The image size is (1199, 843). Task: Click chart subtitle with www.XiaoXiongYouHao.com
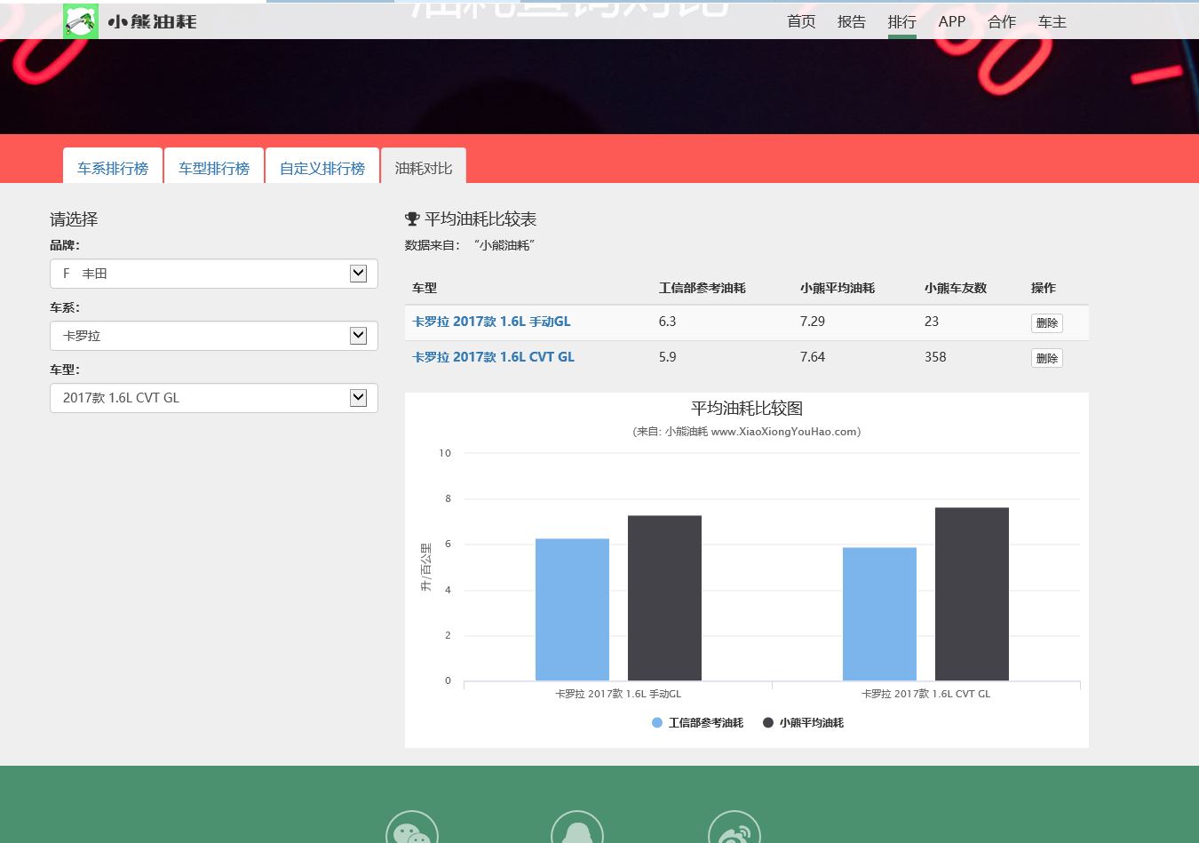pos(747,432)
